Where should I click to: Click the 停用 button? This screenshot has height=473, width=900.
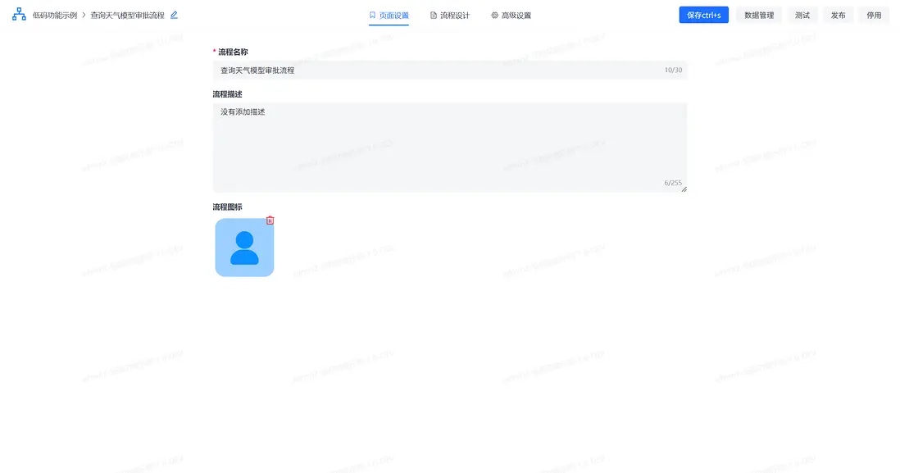point(874,15)
